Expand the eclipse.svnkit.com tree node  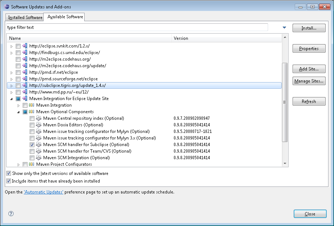point(12,46)
